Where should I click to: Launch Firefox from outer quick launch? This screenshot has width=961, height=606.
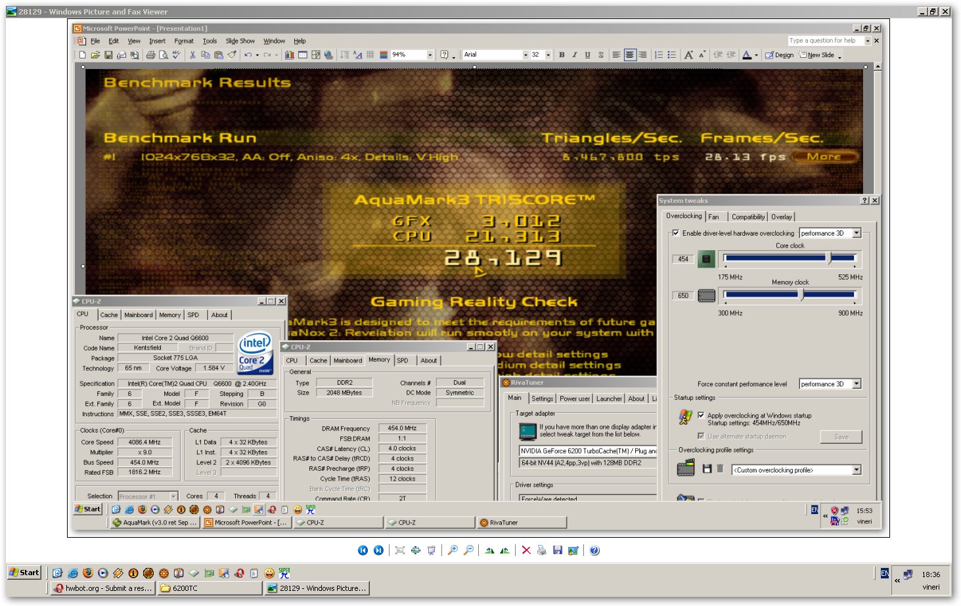pos(88,573)
